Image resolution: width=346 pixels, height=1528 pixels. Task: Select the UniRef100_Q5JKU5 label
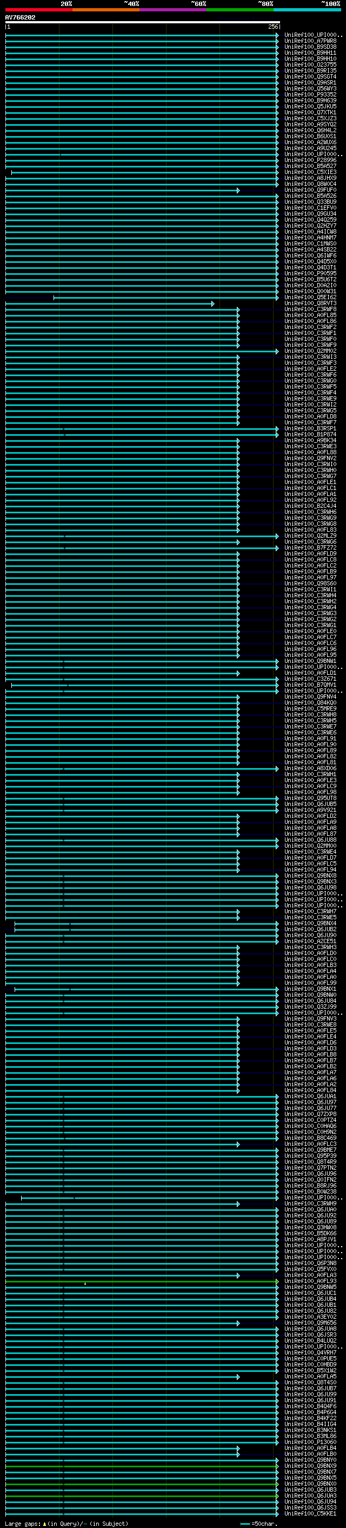(310, 106)
